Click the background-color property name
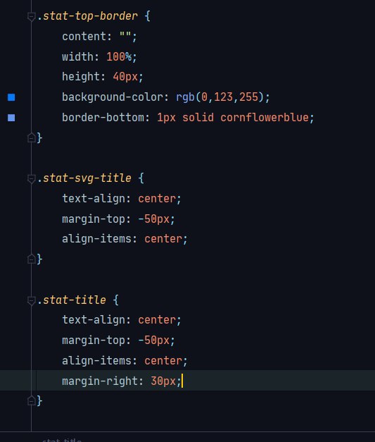This screenshot has width=375, height=442. (x=113, y=97)
